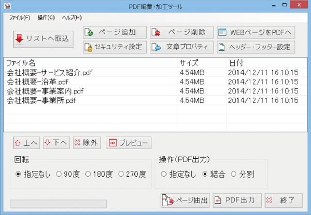Viewport: 311px width, 215px height.
Task: Select 会社概要-沿革.pdf in file list
Action: [x=38, y=82]
